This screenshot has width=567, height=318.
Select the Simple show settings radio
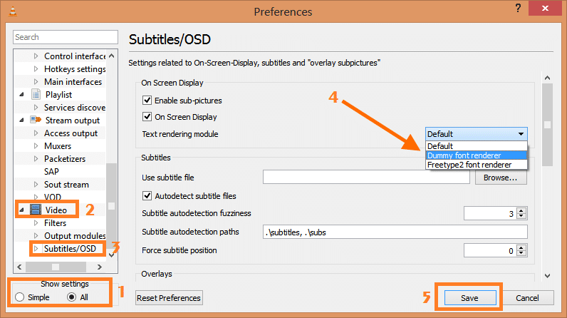[x=19, y=297]
